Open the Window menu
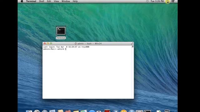This screenshot has height=112, width=200. point(66,1)
